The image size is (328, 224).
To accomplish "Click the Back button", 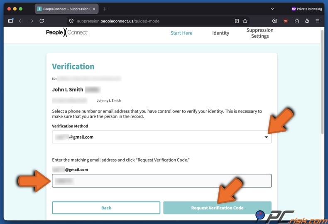I will (x=106, y=208).
